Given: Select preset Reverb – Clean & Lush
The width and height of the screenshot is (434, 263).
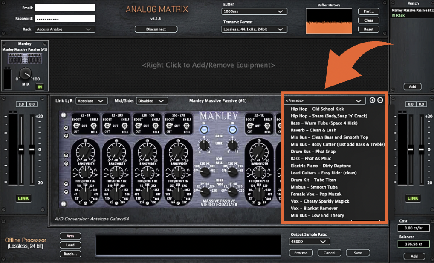Looking at the screenshot, I should (x=313, y=130).
